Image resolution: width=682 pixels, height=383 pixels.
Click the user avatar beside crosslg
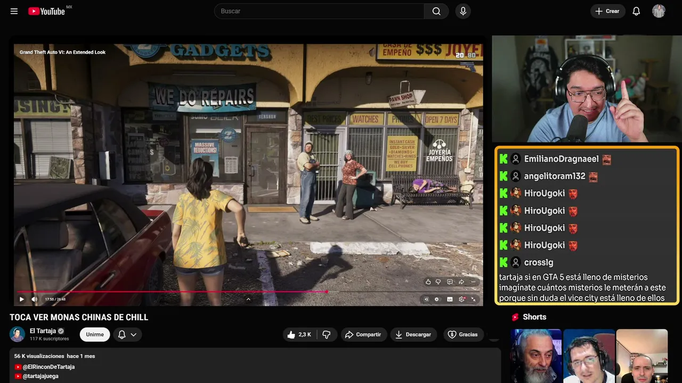click(516, 262)
